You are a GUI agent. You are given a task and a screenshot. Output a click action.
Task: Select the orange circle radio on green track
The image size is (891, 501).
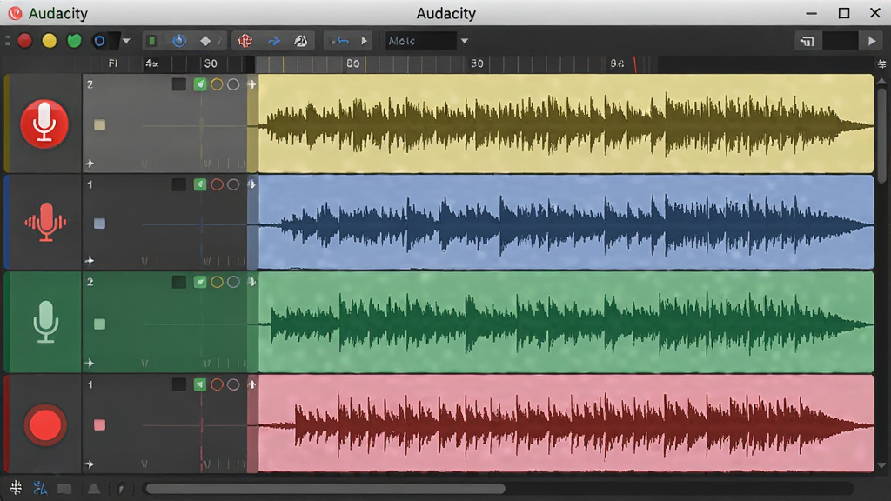[217, 282]
